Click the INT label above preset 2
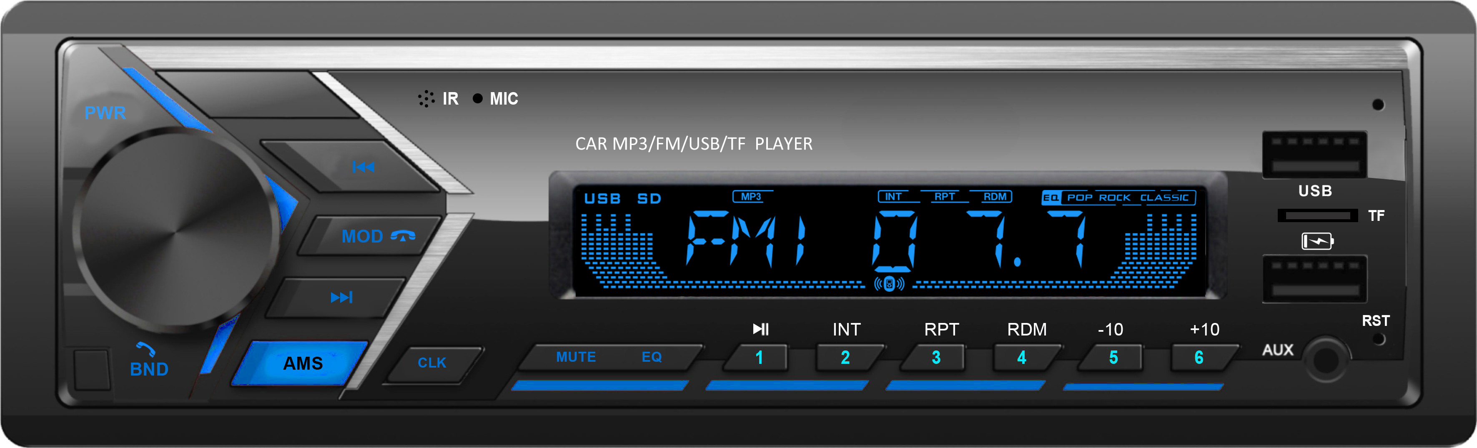 pos(846,329)
